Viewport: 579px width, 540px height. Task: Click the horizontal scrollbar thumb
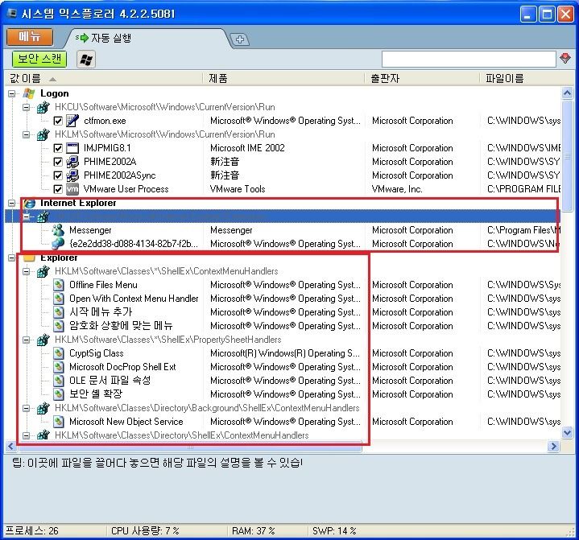pos(190,447)
